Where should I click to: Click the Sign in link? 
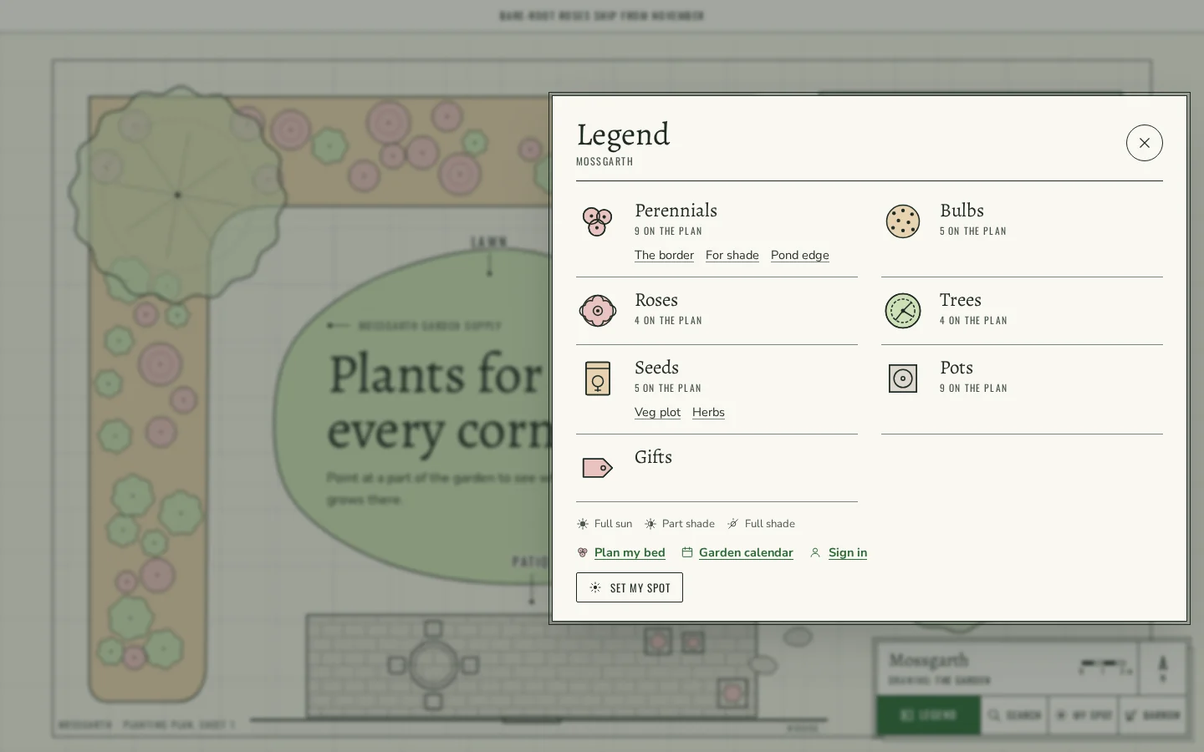click(x=848, y=553)
